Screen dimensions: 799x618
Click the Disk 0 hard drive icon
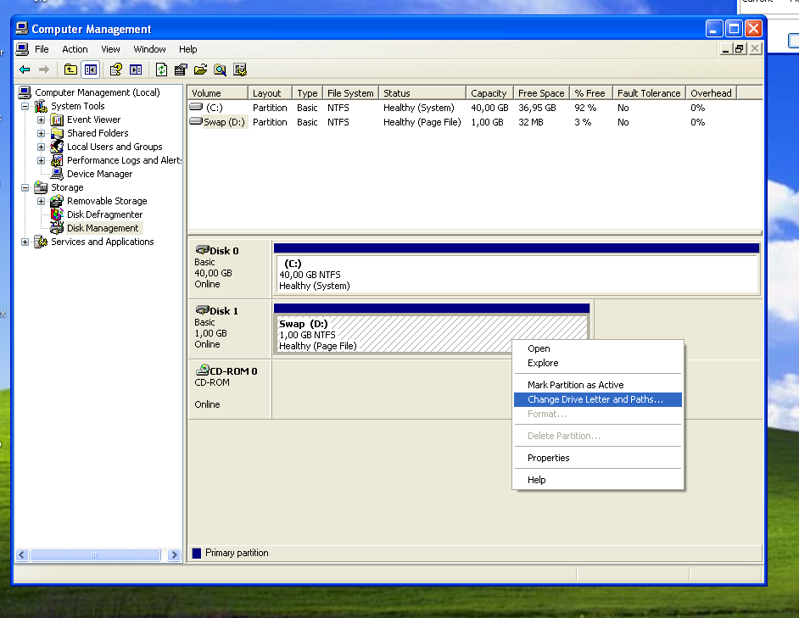pos(203,249)
